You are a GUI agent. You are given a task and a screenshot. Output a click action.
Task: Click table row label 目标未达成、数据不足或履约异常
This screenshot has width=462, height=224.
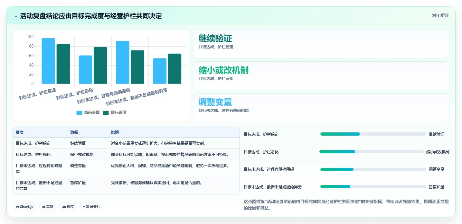(x=39, y=186)
